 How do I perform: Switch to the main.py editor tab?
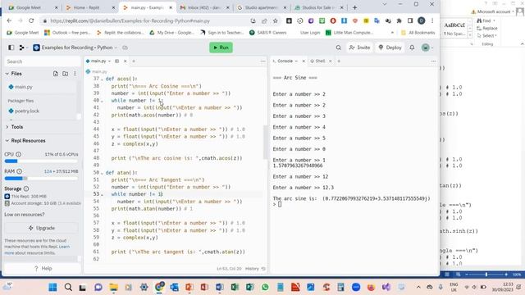[x=98, y=61]
